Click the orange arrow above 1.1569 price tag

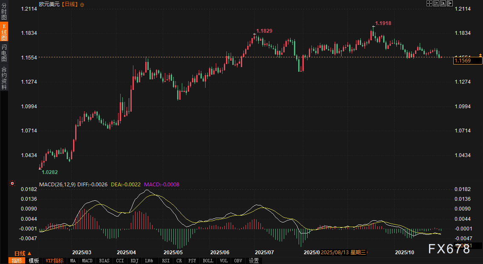point(480,55)
